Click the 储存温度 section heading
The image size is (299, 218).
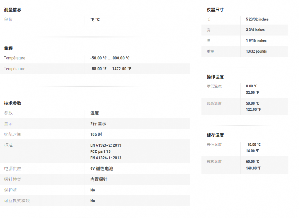pos(215,135)
